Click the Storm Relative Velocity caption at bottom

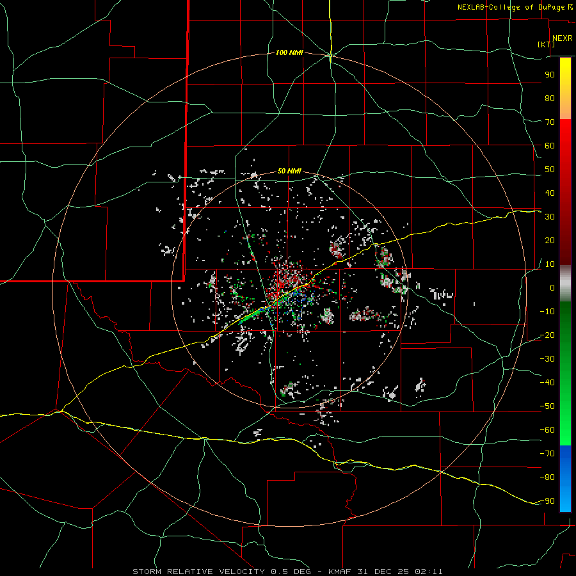pos(287,572)
